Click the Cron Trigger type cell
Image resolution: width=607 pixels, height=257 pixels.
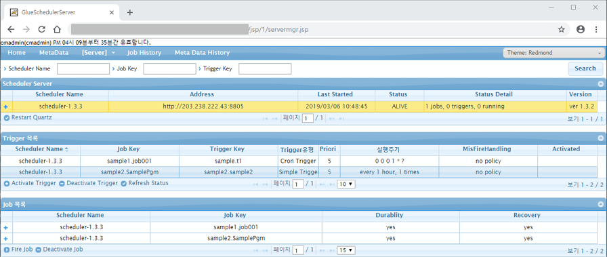point(298,161)
